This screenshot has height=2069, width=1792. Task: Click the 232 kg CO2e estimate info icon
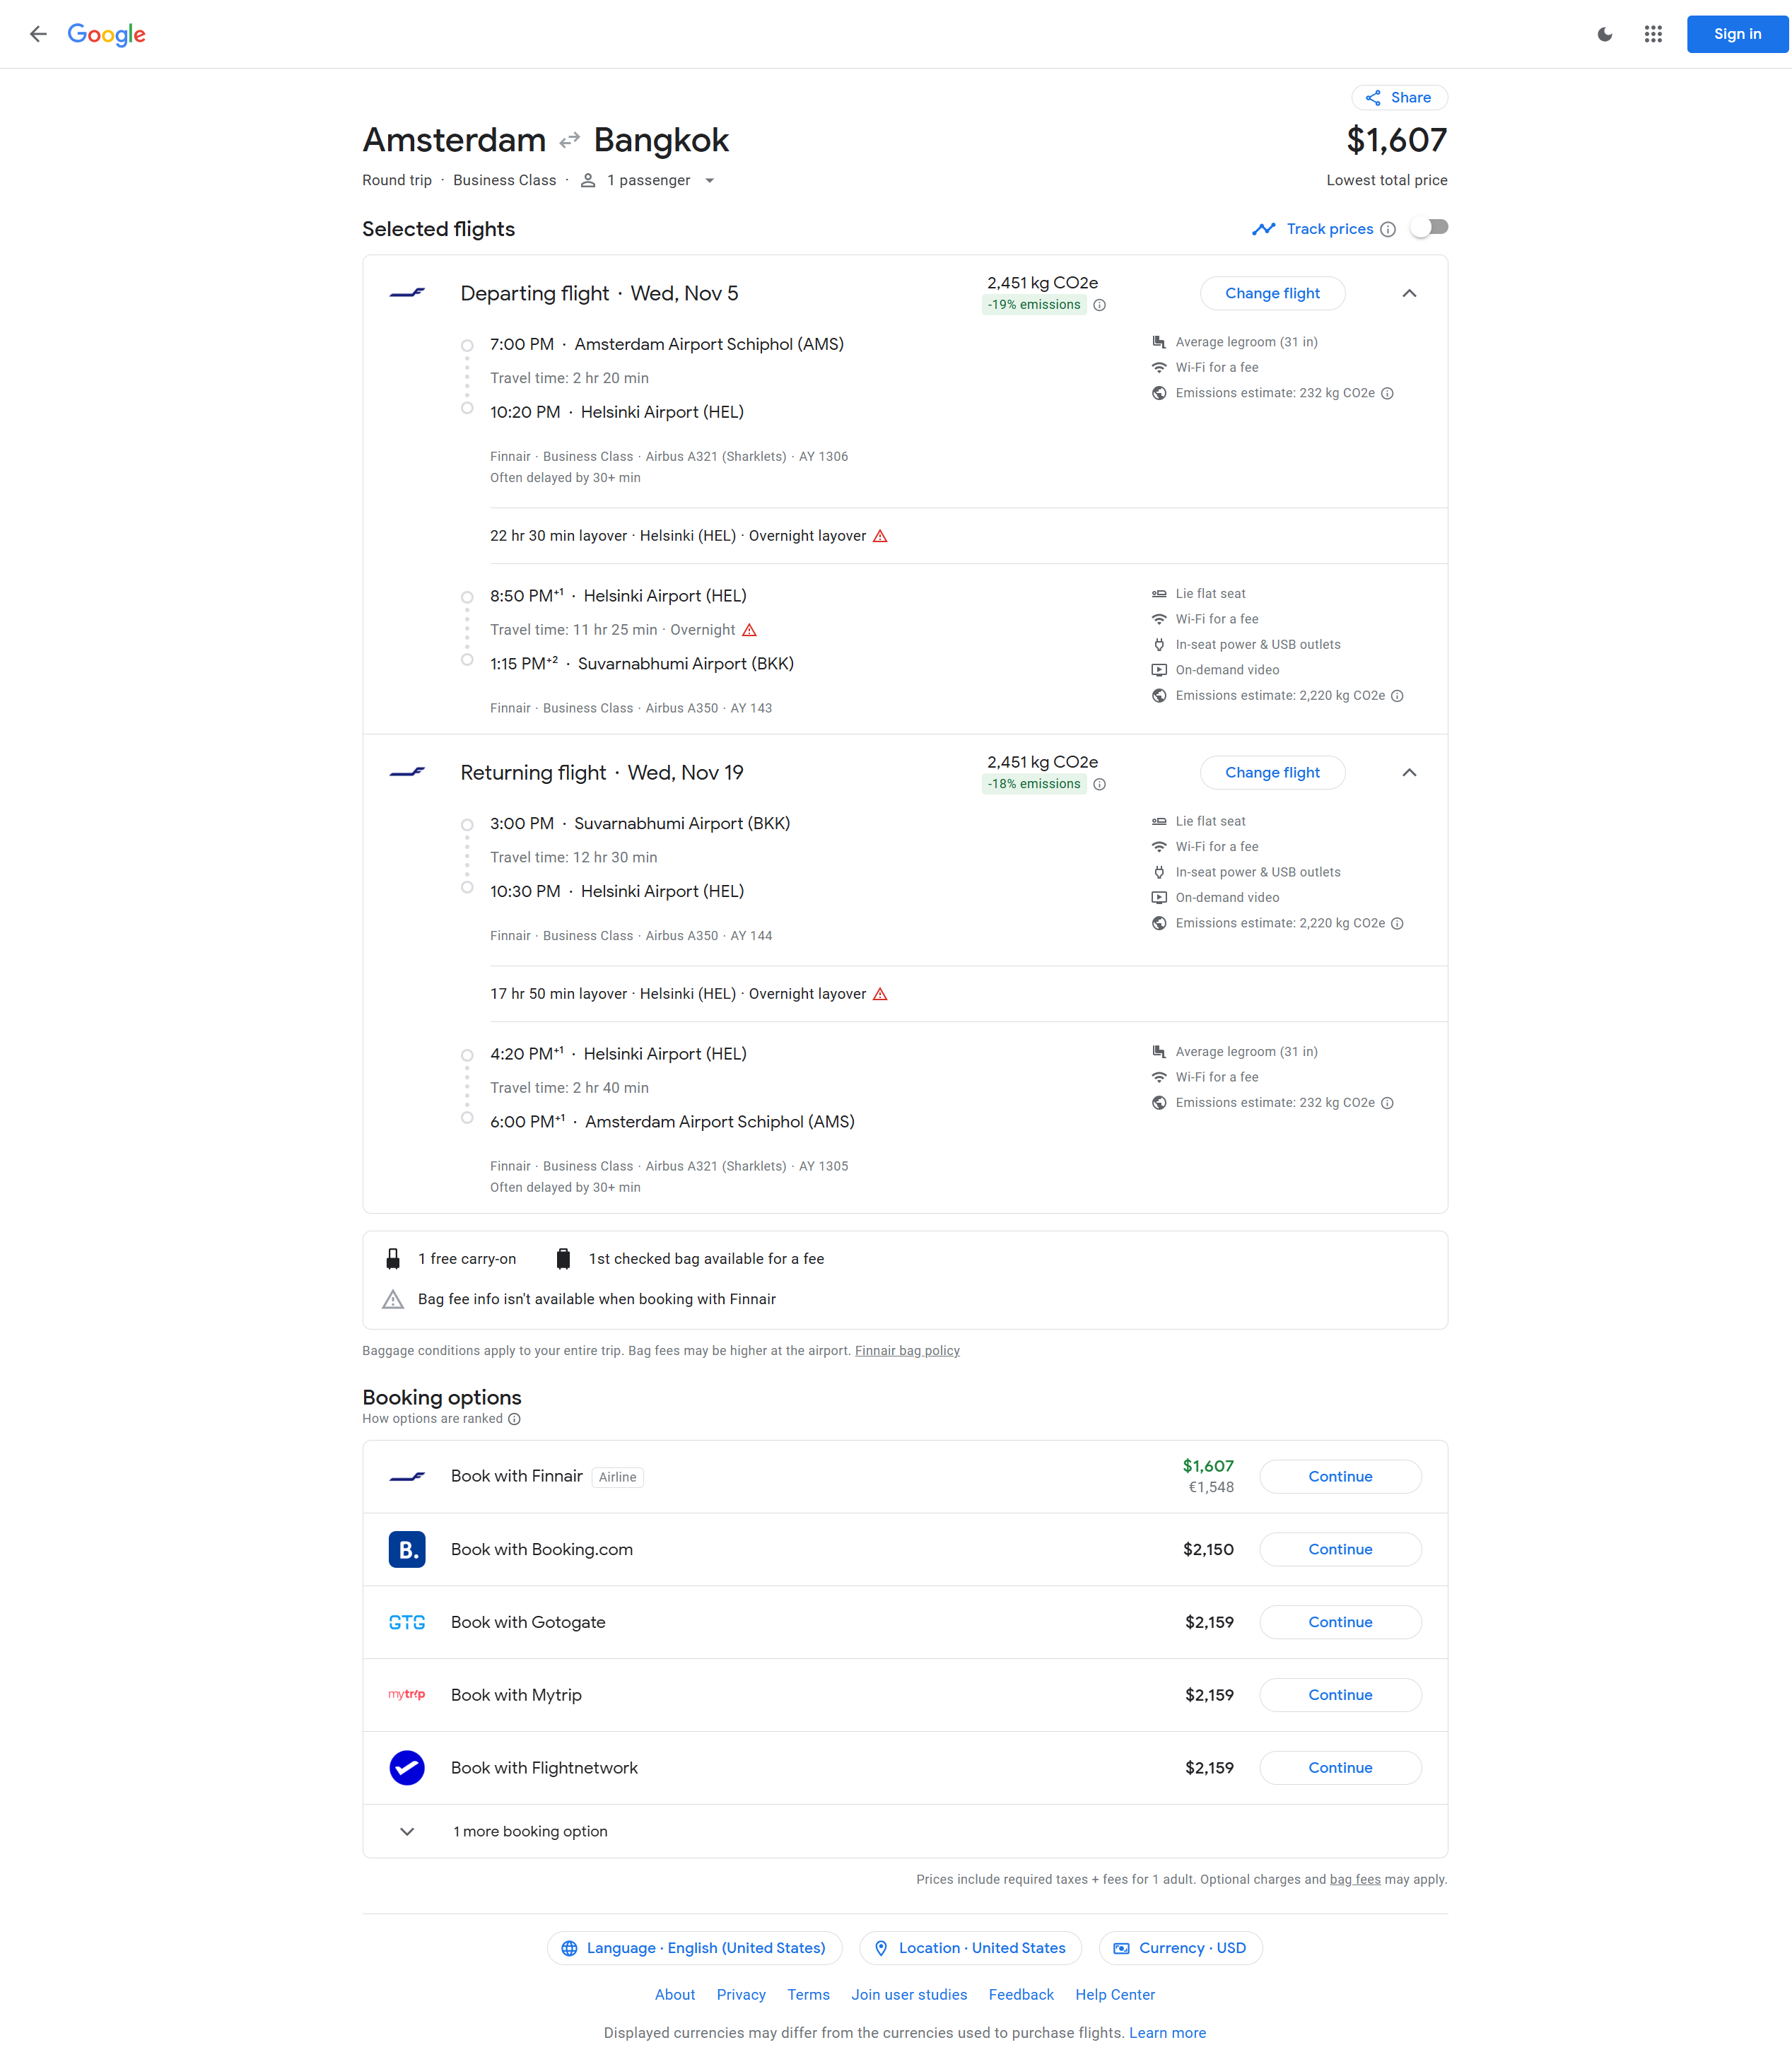1387,393
